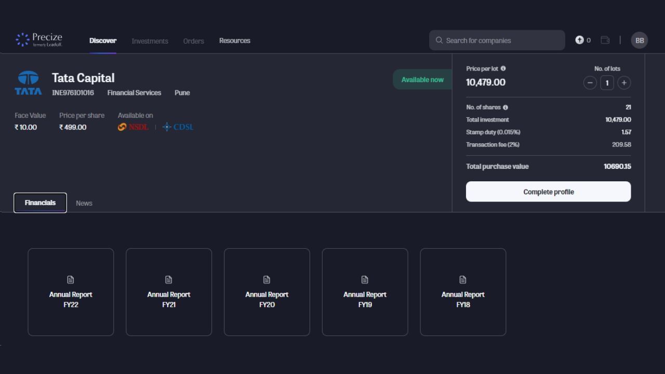Click the coin balance icon
The height and width of the screenshot is (374, 665).
(x=579, y=40)
